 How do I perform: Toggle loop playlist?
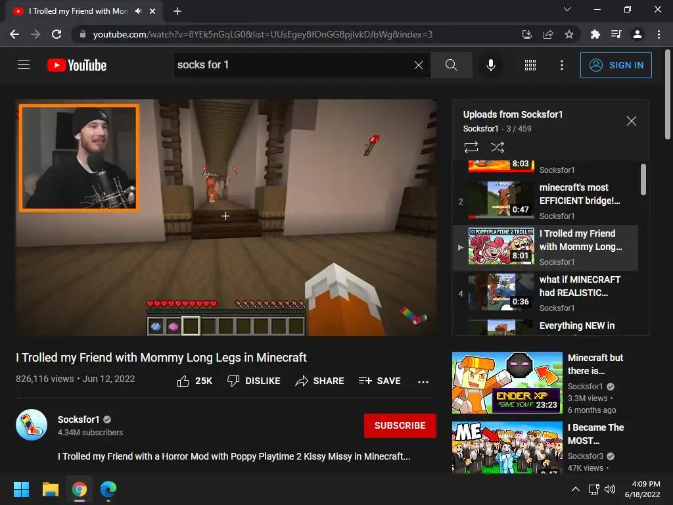pyautogui.click(x=471, y=147)
